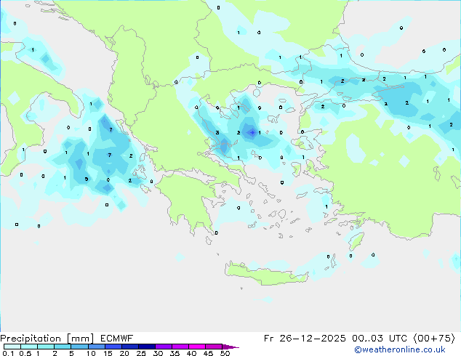Click the legend label '40'

coord(191,353)
